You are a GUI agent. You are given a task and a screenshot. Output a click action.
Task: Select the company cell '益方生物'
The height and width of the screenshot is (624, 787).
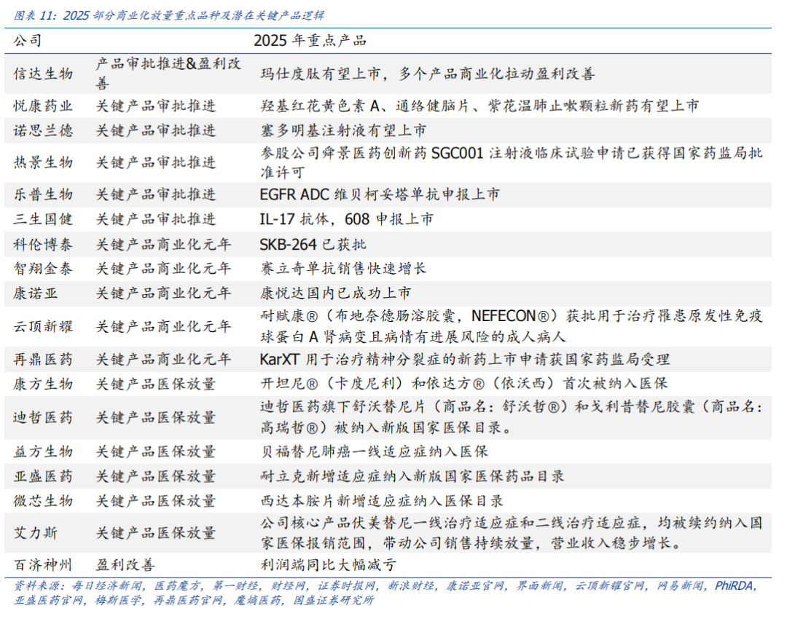click(43, 451)
